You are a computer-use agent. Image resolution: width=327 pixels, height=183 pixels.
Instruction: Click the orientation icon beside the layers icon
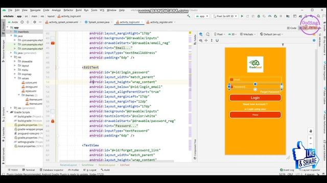207,34
